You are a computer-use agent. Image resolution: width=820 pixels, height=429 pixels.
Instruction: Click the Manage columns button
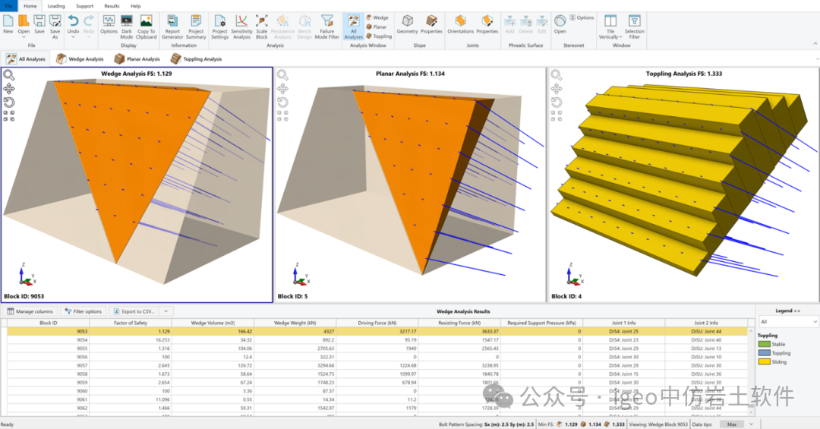(x=30, y=311)
